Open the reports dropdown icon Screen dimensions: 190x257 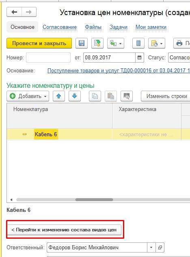(x=157, y=43)
